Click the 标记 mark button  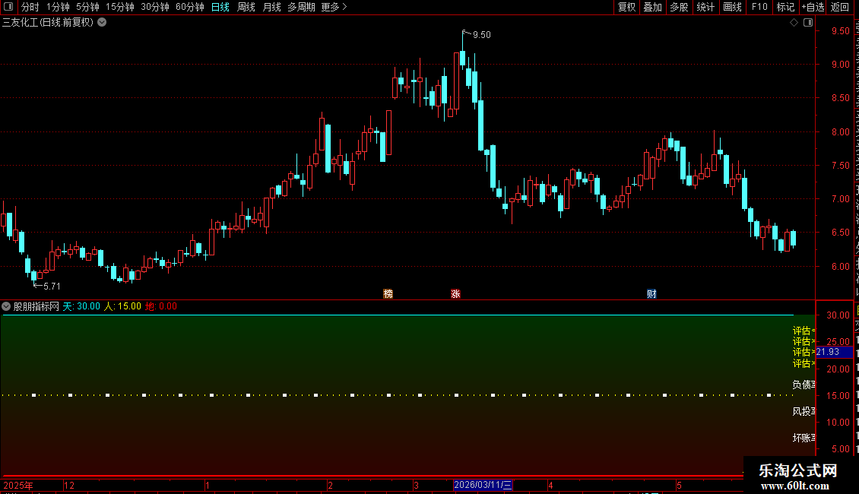pyautogui.click(x=785, y=7)
